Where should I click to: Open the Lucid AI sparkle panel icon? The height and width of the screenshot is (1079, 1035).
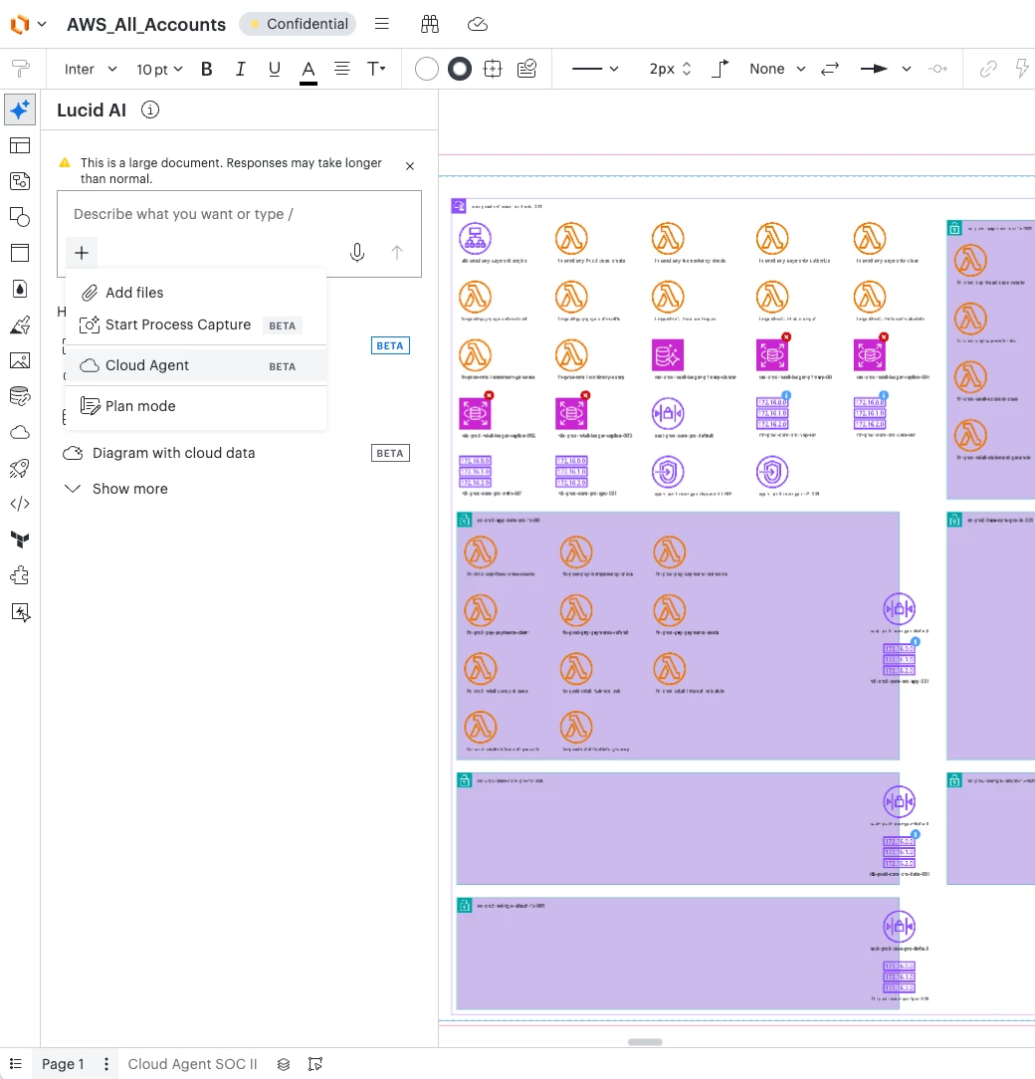click(x=20, y=109)
